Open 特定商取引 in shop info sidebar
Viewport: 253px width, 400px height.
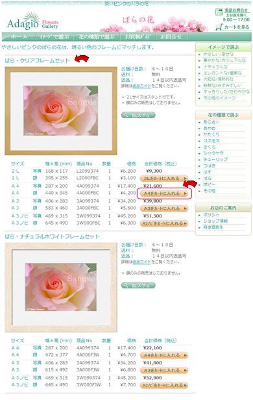coord(213,227)
